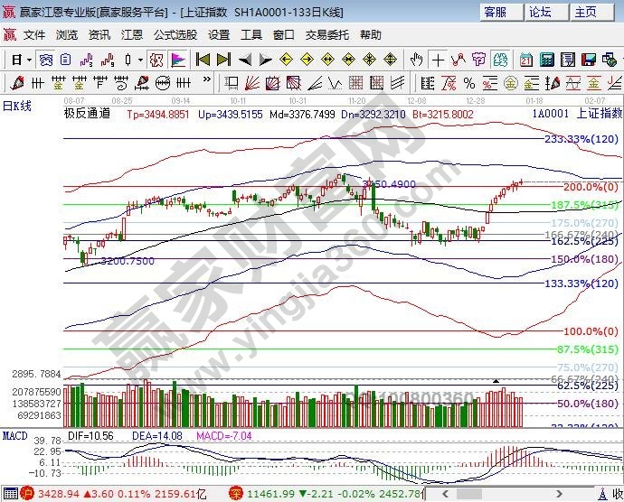Click the 3450.4900 price label on chart
Screen dimensions: 624x502
point(389,184)
